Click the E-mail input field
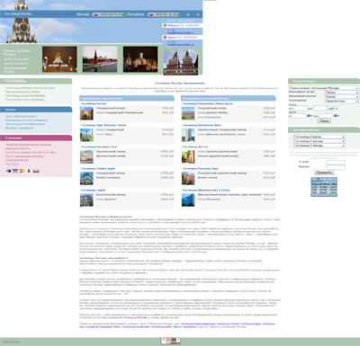Viewport: 360px width, 346px height. click(x=336, y=162)
